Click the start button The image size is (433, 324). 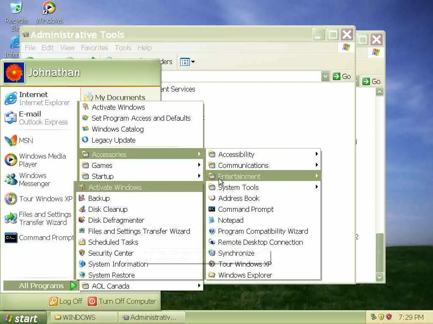pyautogui.click(x=23, y=318)
